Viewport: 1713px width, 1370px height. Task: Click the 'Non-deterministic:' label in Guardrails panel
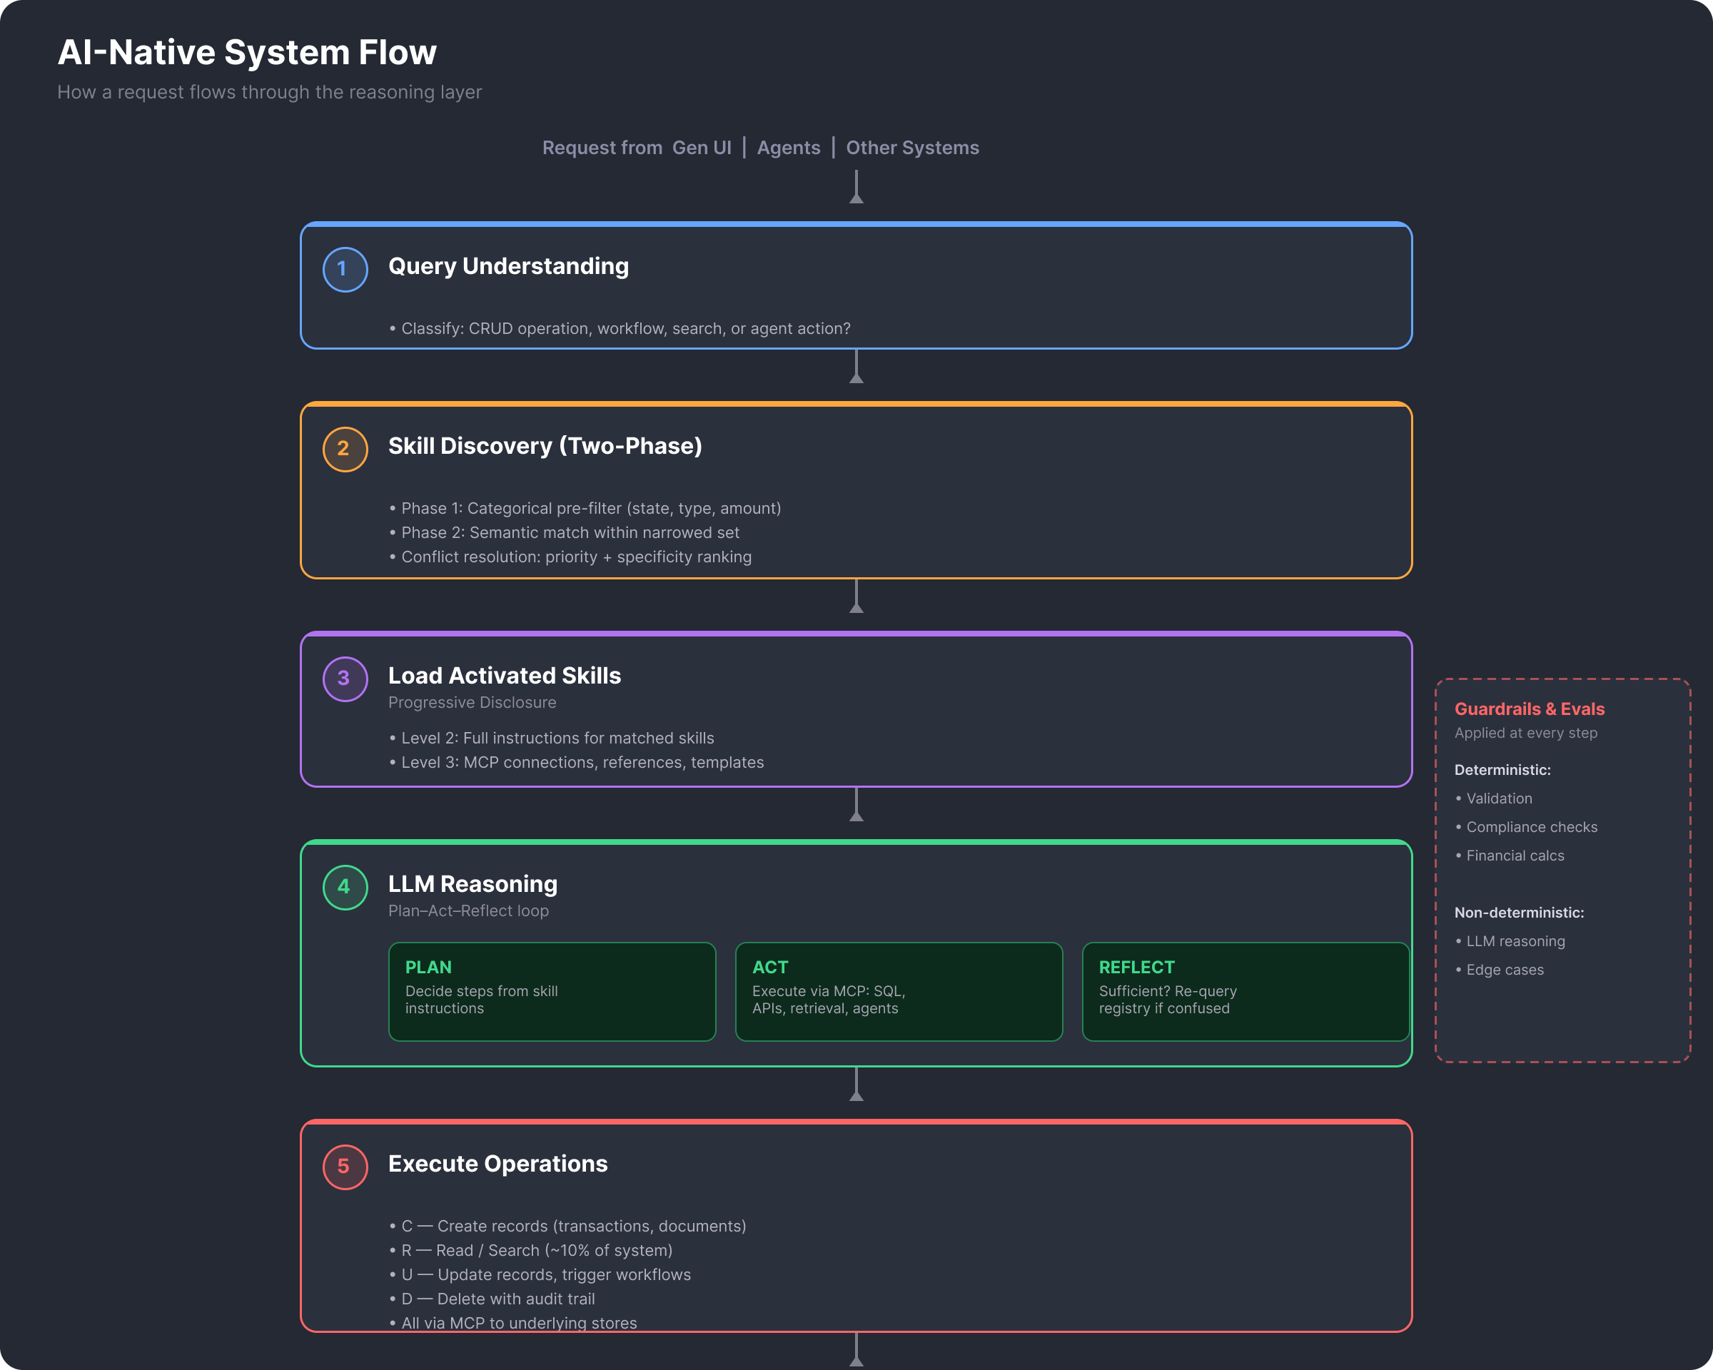pyautogui.click(x=1519, y=913)
